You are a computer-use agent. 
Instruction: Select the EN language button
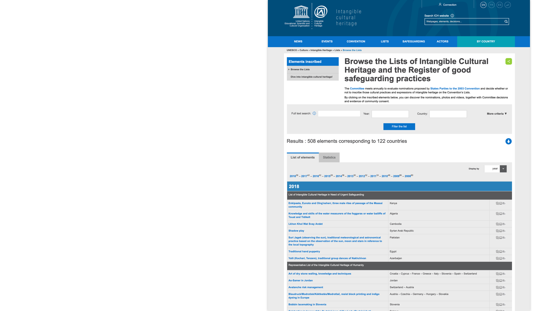pos(483,5)
